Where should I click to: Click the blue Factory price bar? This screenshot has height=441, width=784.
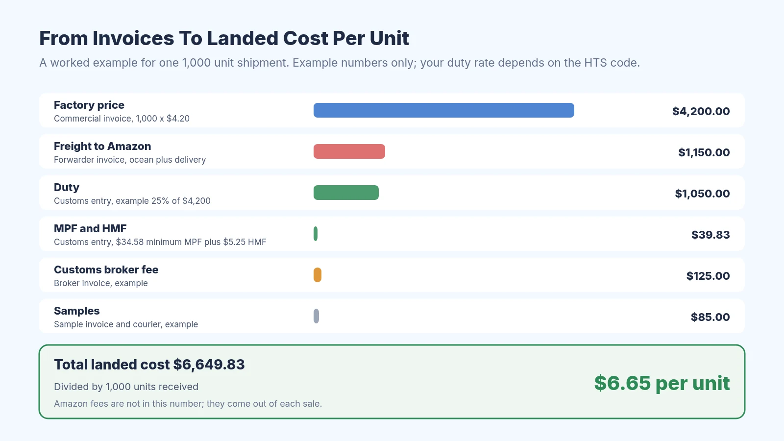pos(444,110)
